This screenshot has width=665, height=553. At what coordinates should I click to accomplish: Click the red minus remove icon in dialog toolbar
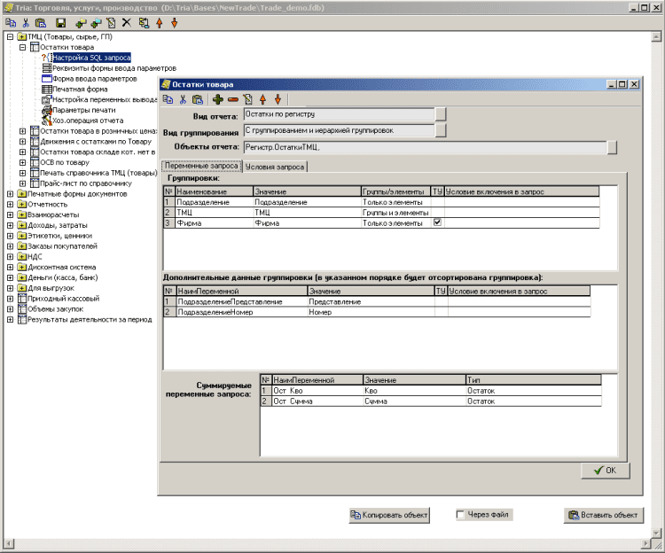[232, 99]
